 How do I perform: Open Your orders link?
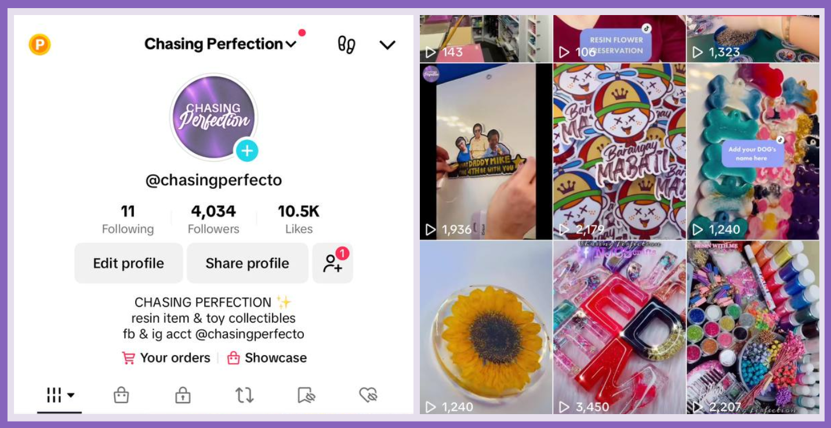tap(166, 358)
